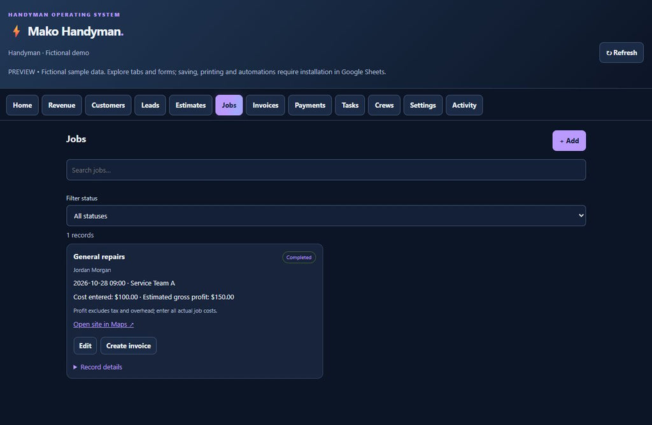Screen dimensions: 652x425
Task: Add a new job
Action: point(569,141)
